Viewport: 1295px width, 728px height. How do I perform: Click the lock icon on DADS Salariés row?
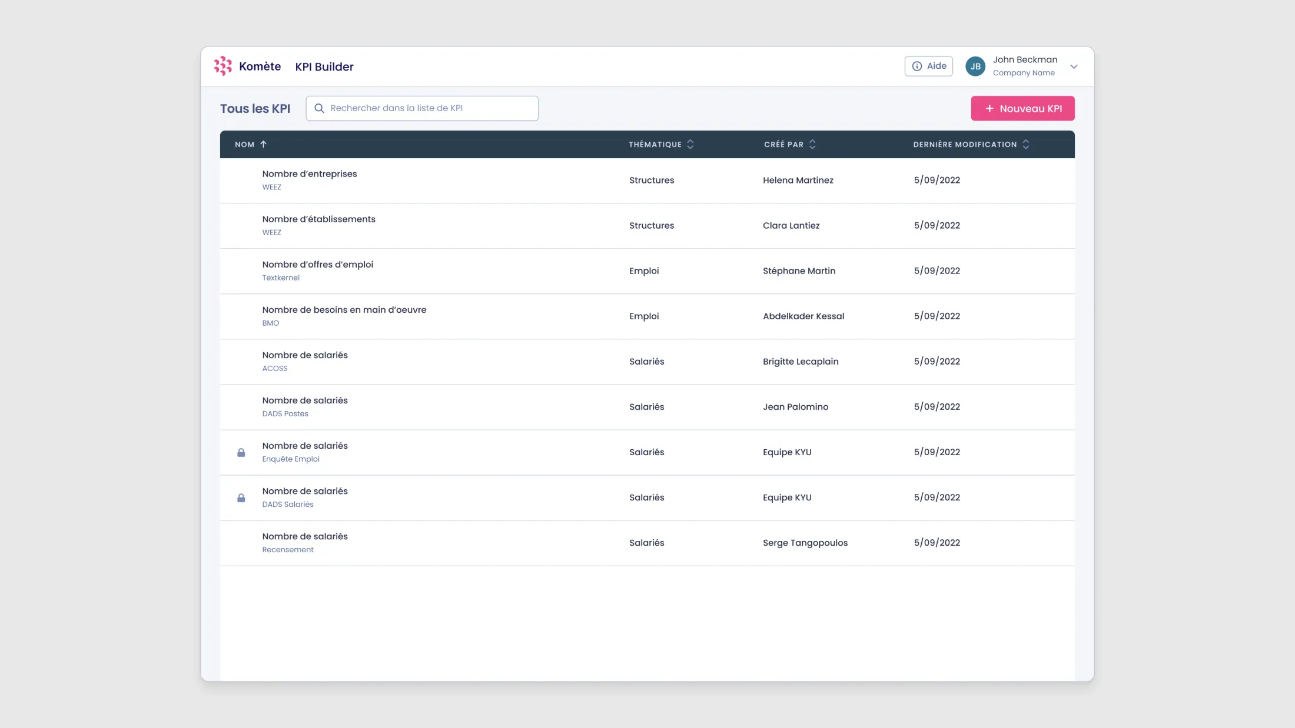241,497
